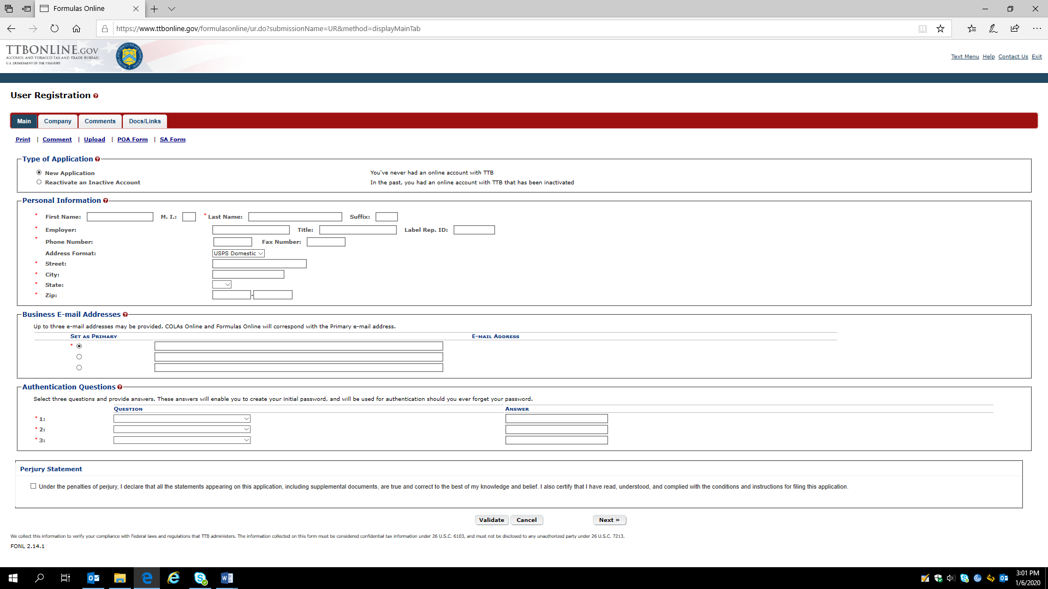1048x589 pixels.
Task: Expand the State dropdown
Action: click(x=222, y=285)
